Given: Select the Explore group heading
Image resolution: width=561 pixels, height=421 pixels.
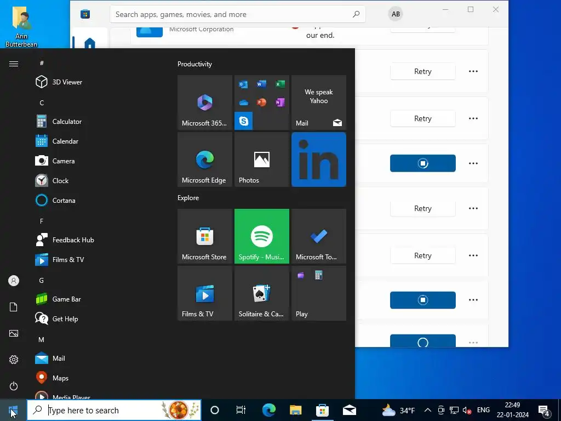Looking at the screenshot, I should coord(188,197).
